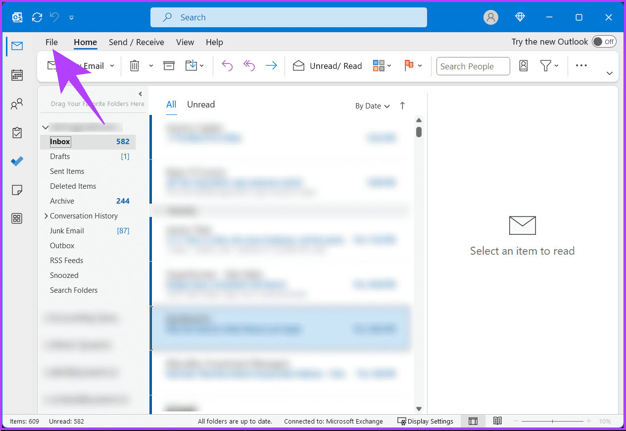Screen dimensions: 626x431
Task: Delete the selected email using the trash icon
Action: tap(134, 65)
